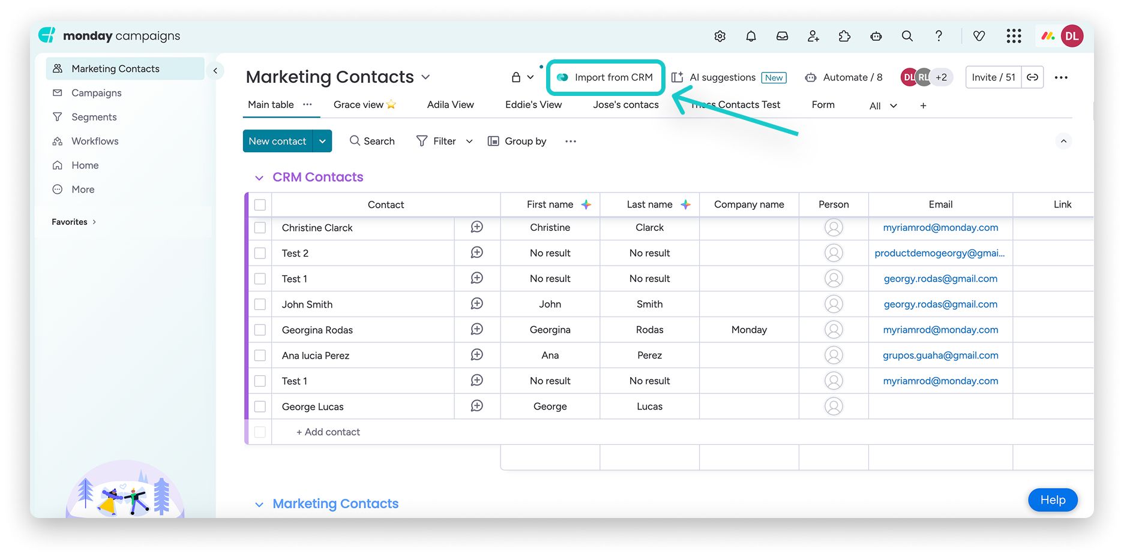
Task: Open the nine-dot products switcher
Action: click(1014, 37)
